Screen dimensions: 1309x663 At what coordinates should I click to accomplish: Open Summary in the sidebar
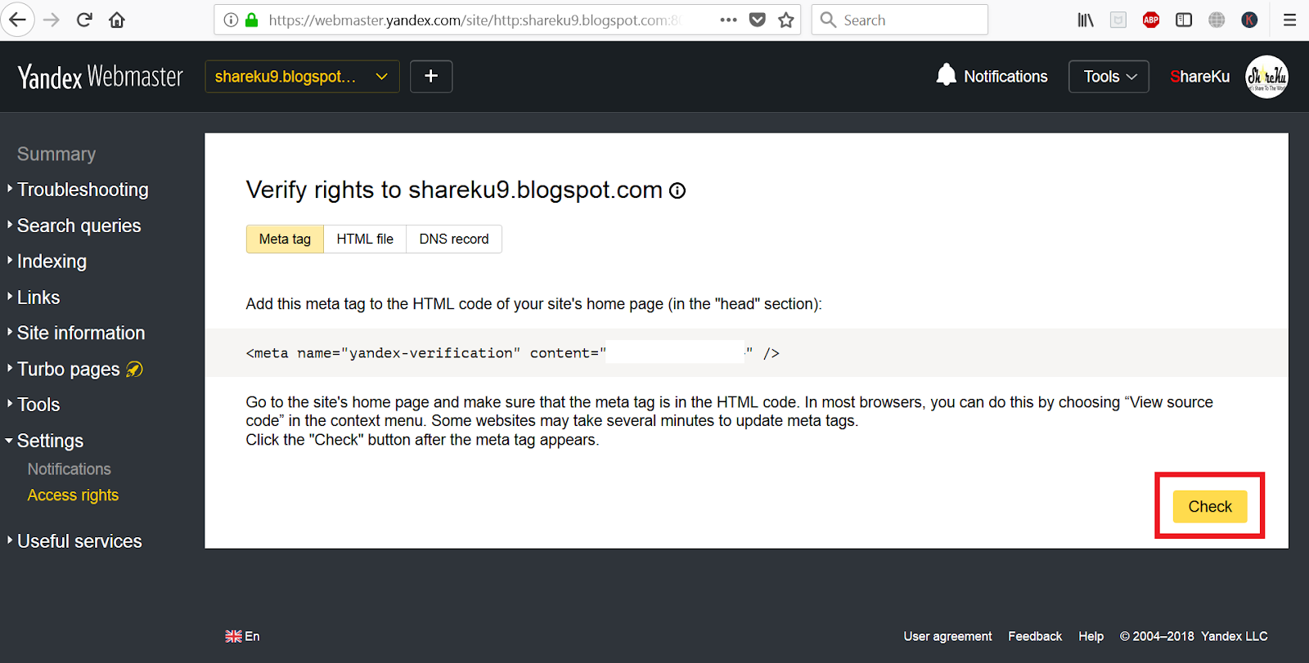(x=56, y=154)
